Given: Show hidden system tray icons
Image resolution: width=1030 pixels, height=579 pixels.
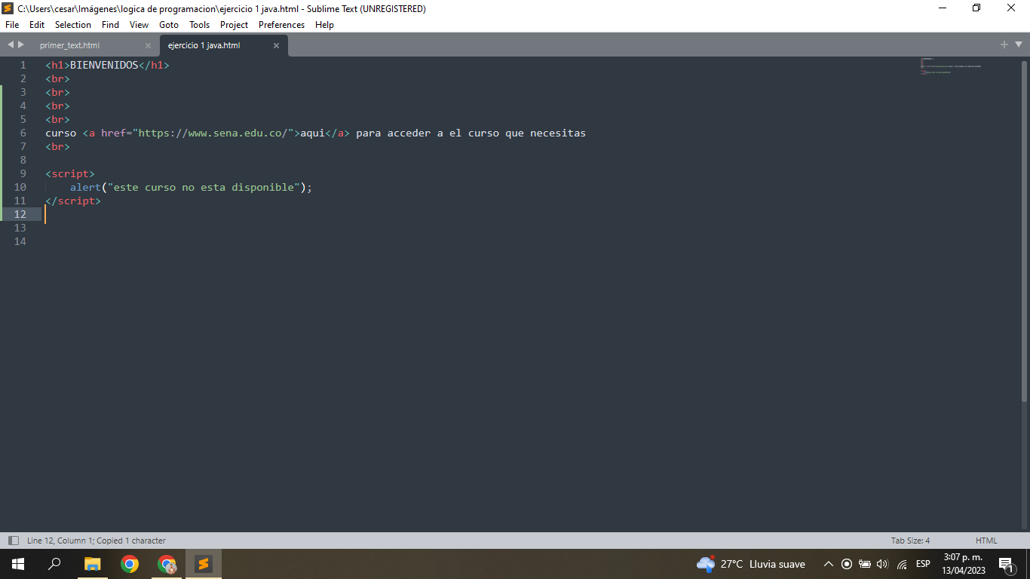Looking at the screenshot, I should 828,564.
